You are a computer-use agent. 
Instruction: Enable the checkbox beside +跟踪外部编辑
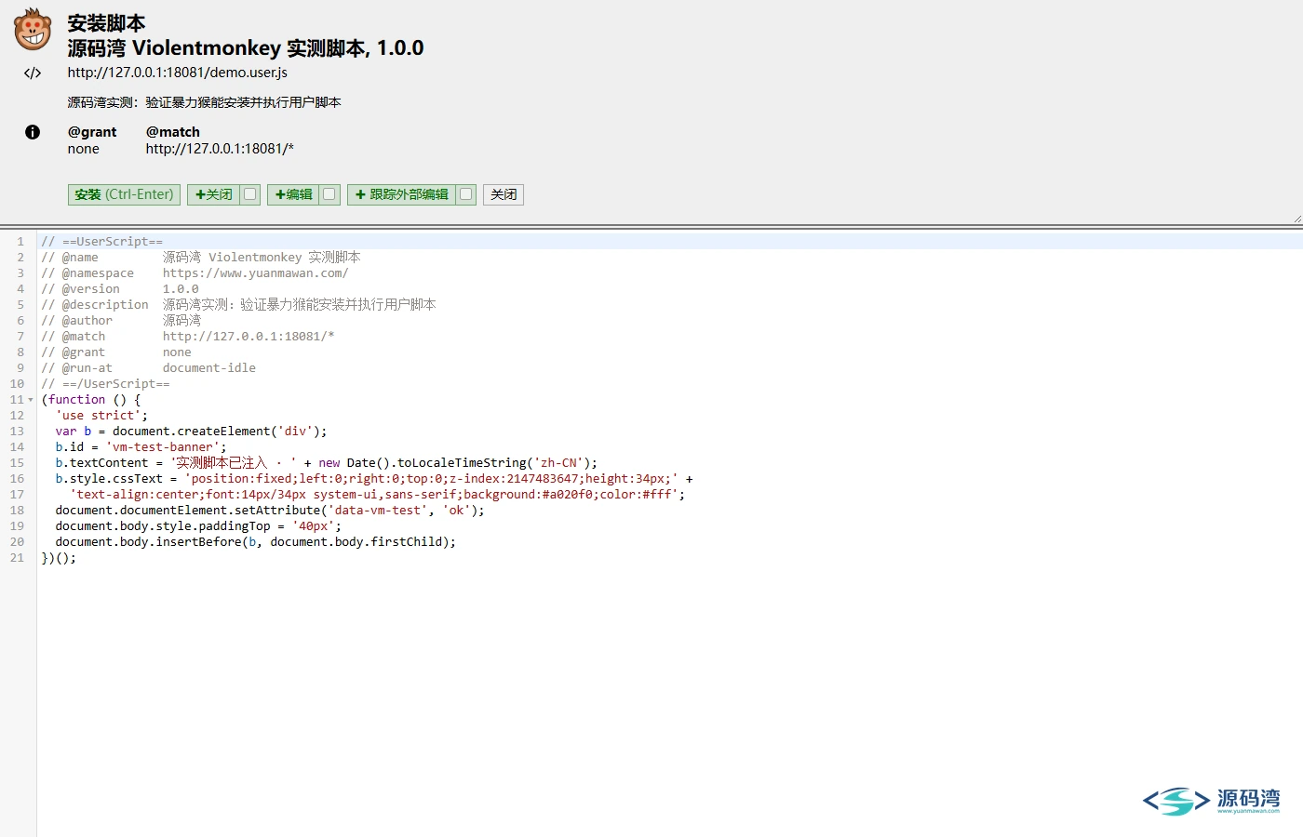pyautogui.click(x=466, y=194)
